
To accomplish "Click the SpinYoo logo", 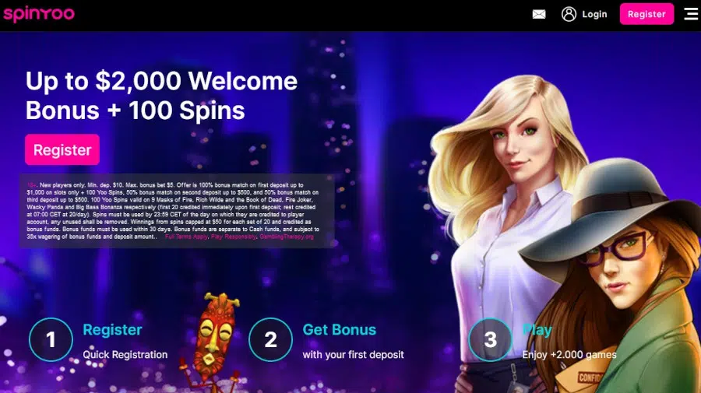I will click(x=39, y=14).
